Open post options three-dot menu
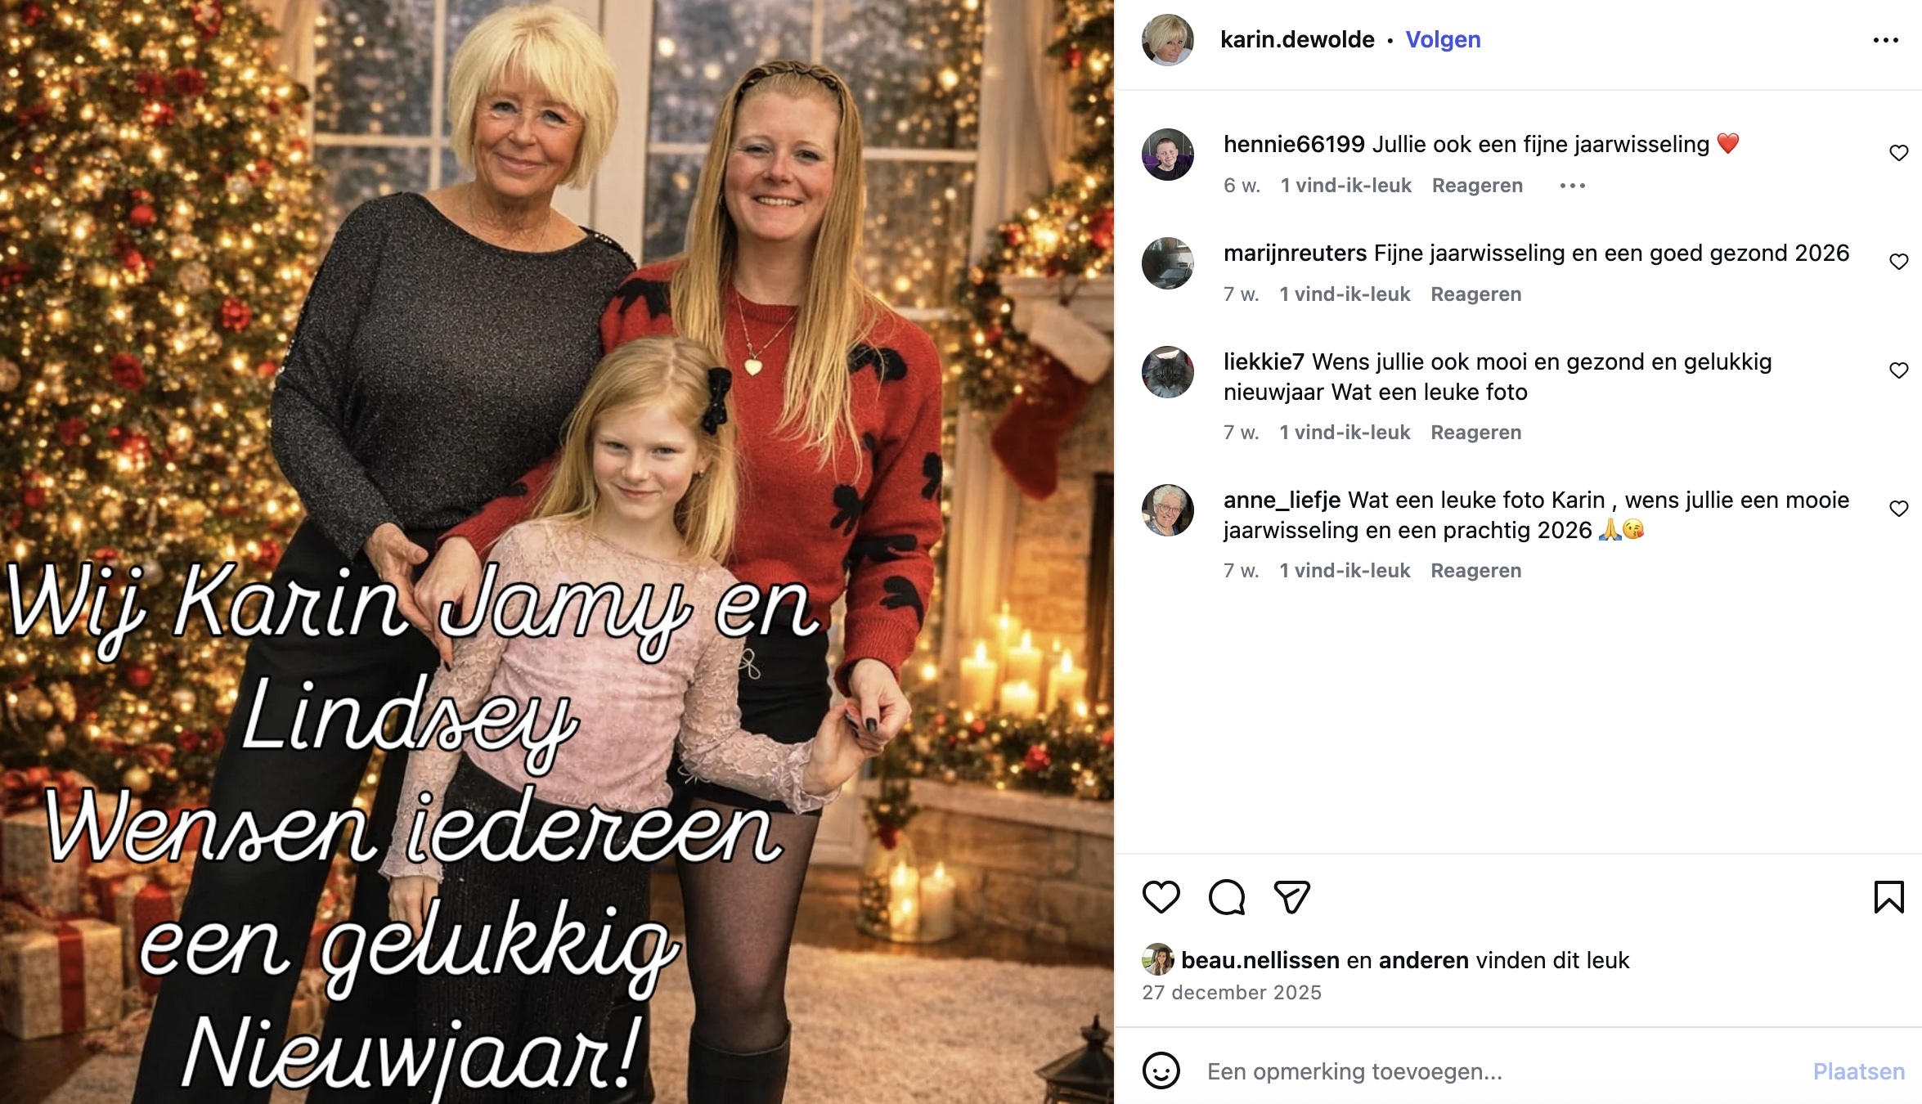Image resolution: width=1922 pixels, height=1104 pixels. pos(1885,40)
